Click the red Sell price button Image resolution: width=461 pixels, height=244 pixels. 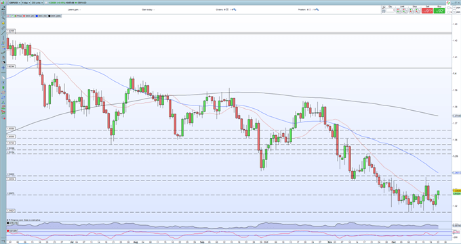point(427,11)
